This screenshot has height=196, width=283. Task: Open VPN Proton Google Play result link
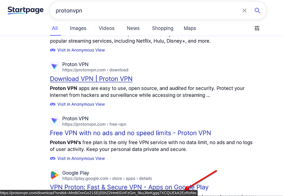[129, 187]
